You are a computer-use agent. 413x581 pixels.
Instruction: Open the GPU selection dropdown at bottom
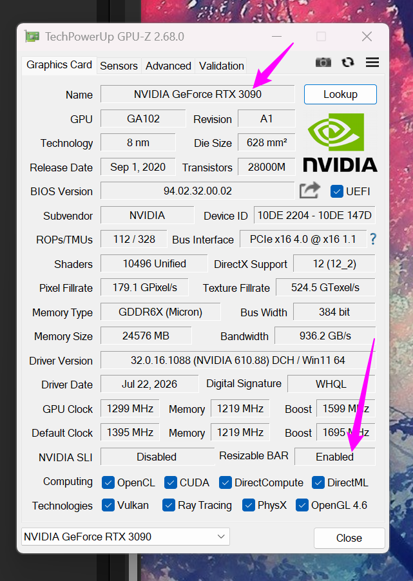click(x=126, y=537)
